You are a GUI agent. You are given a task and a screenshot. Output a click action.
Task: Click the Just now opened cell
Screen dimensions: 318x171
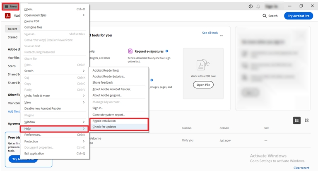225,140
